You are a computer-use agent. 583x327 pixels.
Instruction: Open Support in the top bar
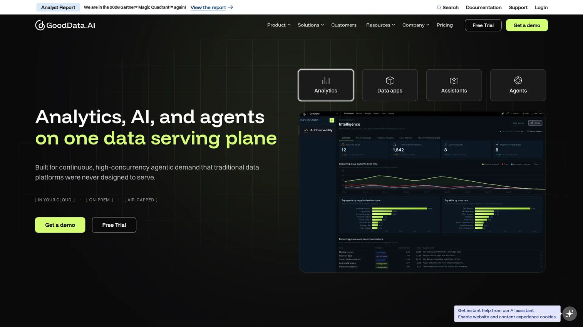(x=518, y=7)
